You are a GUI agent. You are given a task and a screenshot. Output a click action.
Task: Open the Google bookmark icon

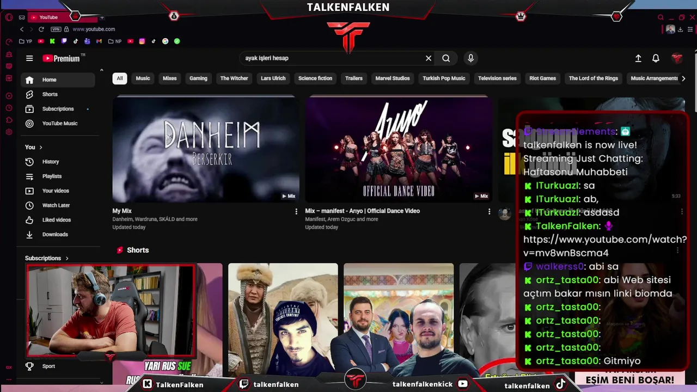click(165, 41)
